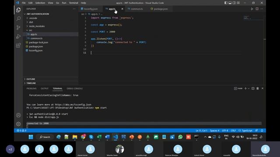Close the terminal panel

262,89
